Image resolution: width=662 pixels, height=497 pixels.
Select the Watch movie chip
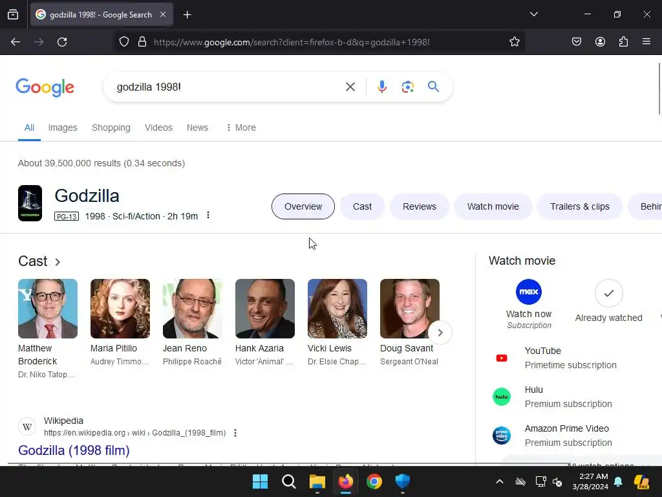pos(493,206)
